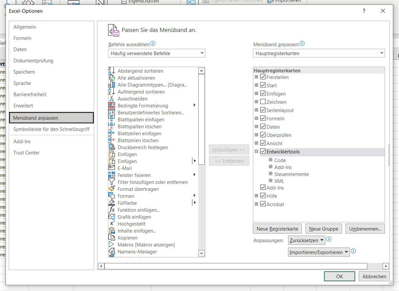Click the Umbenennen button
This screenshot has width=399, height=291.
tap(365, 229)
